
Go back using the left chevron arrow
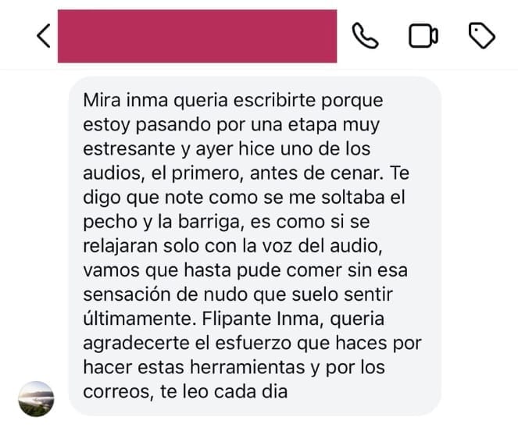44,36
